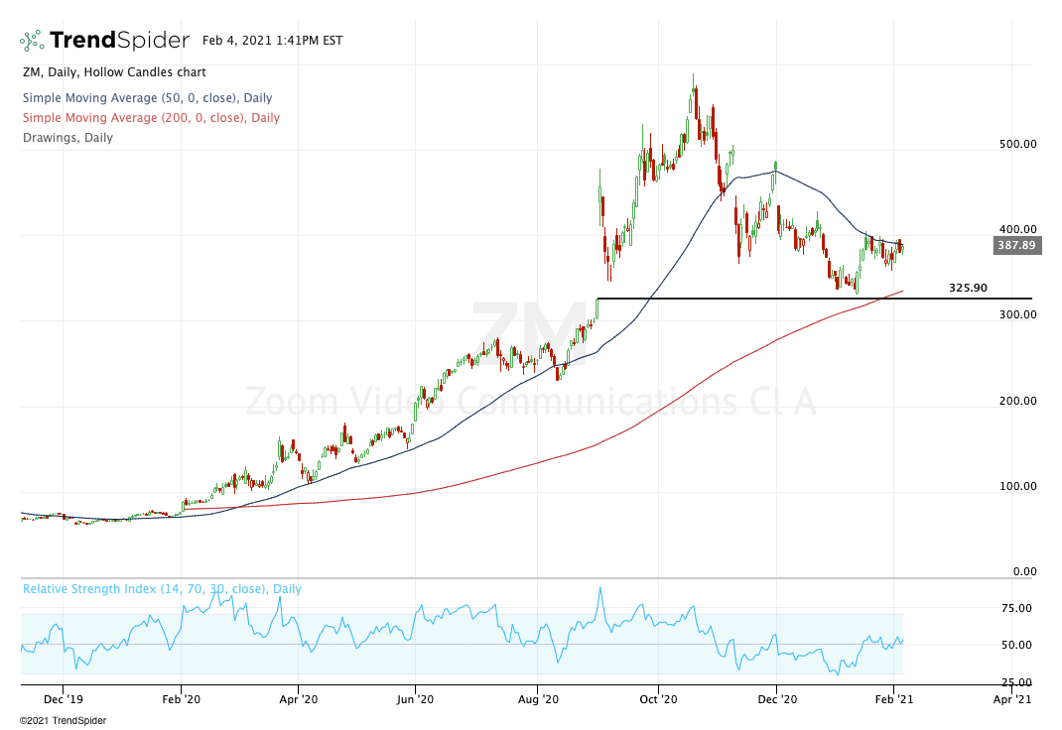Click the RSI 50.00 axis label
The height and width of the screenshot is (730, 1062).
pyautogui.click(x=1016, y=645)
